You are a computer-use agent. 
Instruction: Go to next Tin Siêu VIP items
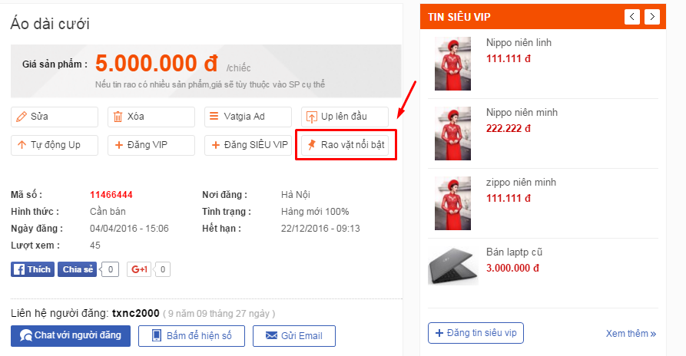(x=652, y=17)
